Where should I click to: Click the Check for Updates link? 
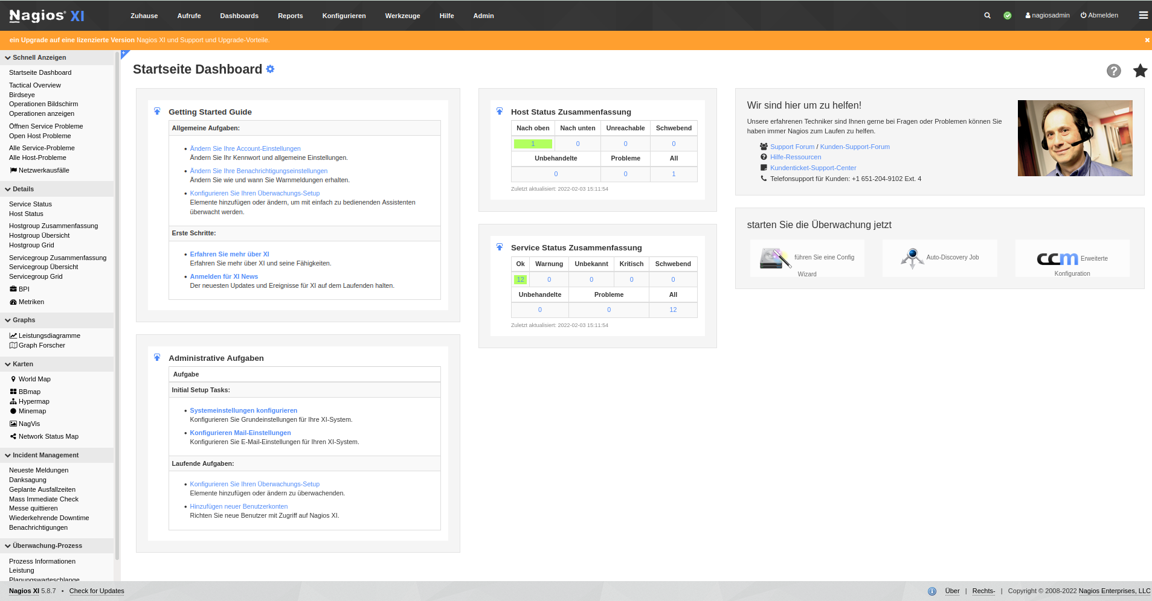tap(97, 591)
